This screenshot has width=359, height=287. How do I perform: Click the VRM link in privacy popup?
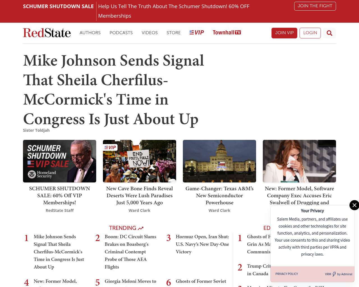point(328,274)
